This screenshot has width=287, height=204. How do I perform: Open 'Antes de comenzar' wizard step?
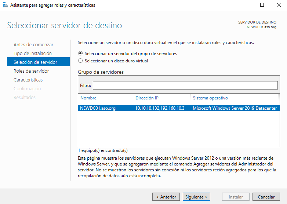33,45
